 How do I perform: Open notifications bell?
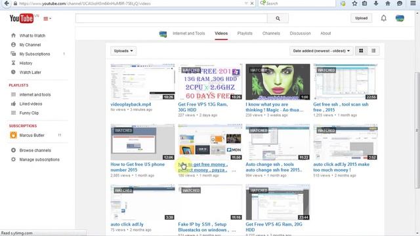click(383, 18)
